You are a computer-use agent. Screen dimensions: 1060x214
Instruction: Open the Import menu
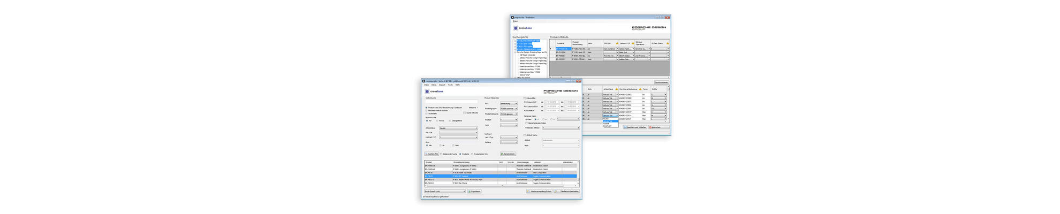(442, 85)
